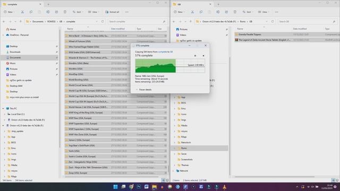340x191 pixels.
Task: Switch GB window to details view
Action: (333, 180)
